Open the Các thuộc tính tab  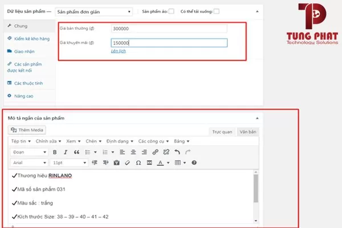pos(30,83)
